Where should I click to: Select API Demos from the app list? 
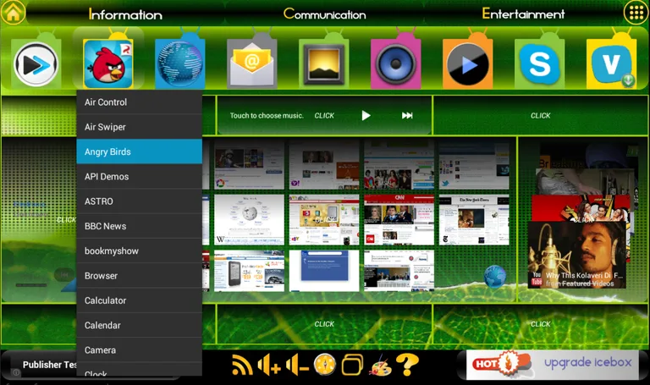click(140, 177)
